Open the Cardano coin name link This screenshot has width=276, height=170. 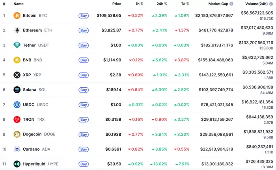coord(32,149)
